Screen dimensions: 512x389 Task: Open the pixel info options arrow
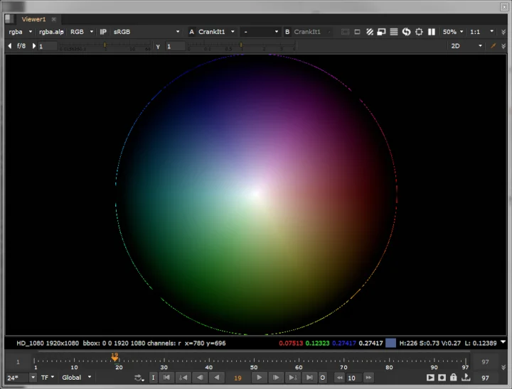click(503, 342)
